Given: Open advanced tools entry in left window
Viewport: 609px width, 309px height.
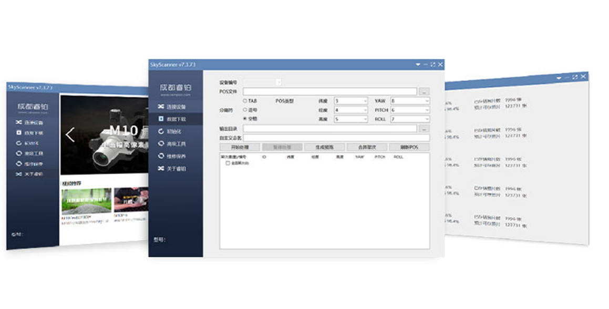Looking at the screenshot, I should (x=29, y=153).
